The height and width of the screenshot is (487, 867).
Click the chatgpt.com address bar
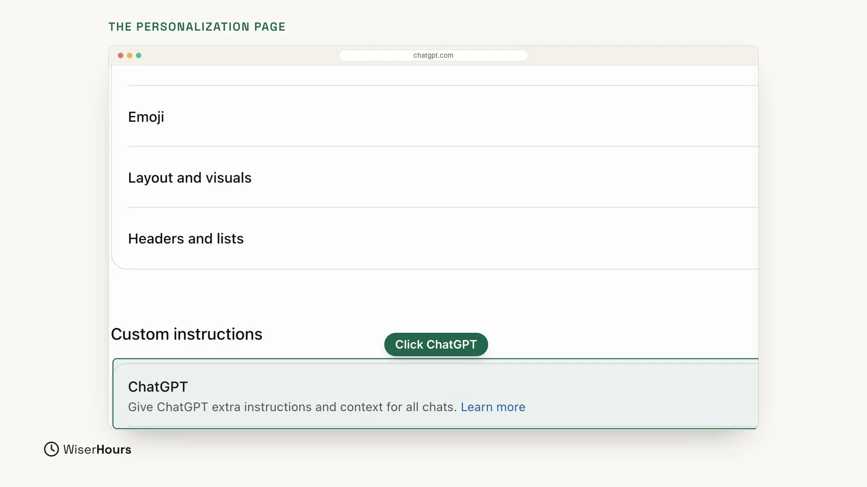(x=433, y=55)
